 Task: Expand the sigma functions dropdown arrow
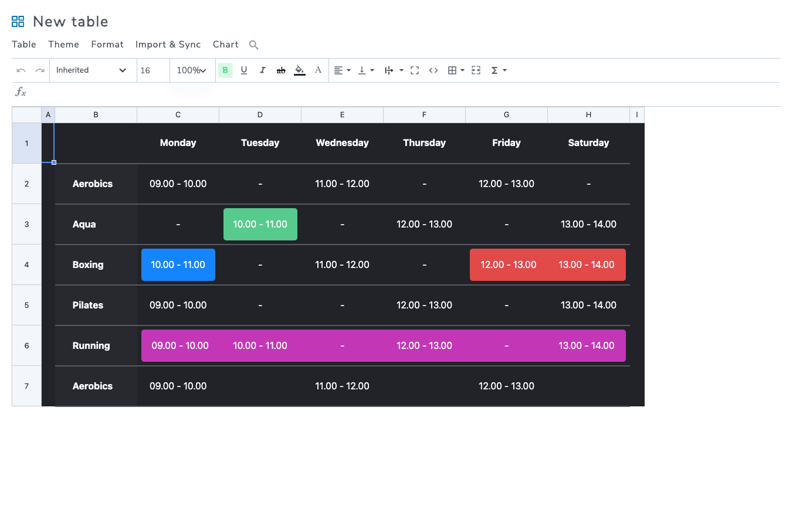pos(504,70)
